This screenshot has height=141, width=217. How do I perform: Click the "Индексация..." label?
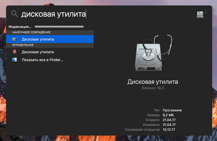click(20, 27)
